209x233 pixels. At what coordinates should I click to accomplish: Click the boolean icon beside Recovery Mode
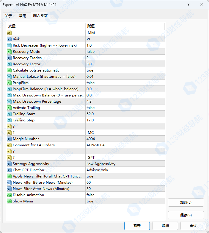click(9, 52)
